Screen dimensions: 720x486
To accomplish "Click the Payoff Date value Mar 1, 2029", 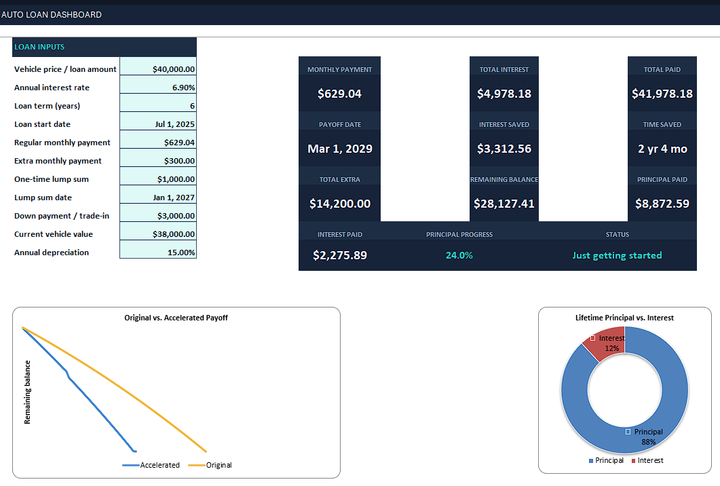I will click(x=340, y=149).
